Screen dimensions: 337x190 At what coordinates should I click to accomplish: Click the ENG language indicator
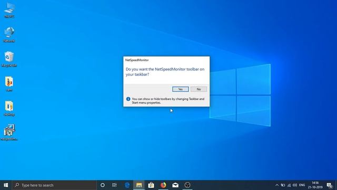point(302,185)
